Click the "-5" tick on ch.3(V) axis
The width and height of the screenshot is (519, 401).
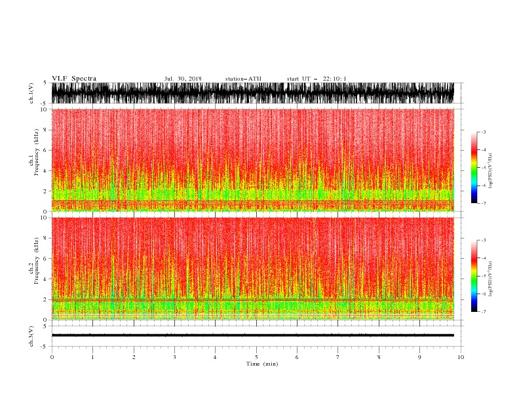pyautogui.click(x=45, y=347)
